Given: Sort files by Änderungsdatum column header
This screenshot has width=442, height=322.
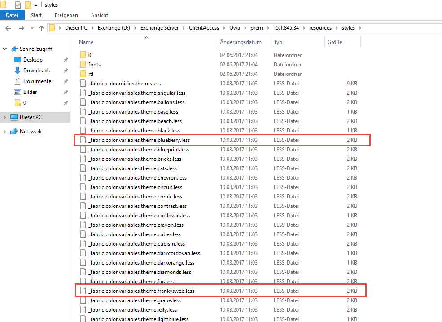Looking at the screenshot, I should [241, 42].
